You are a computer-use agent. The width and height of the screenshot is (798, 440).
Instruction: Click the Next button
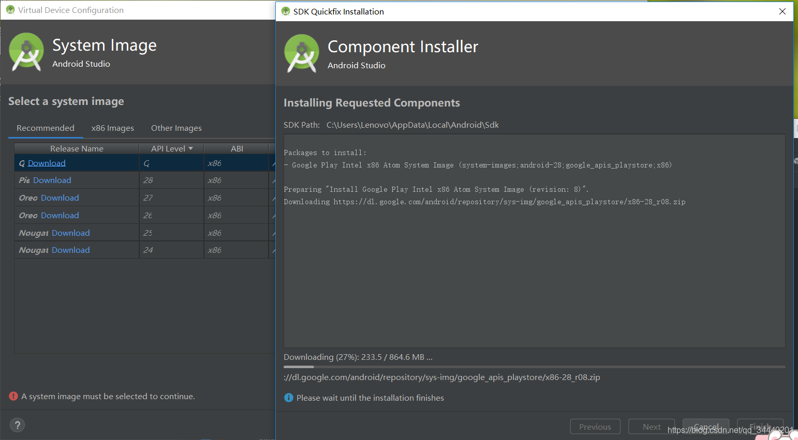click(652, 427)
